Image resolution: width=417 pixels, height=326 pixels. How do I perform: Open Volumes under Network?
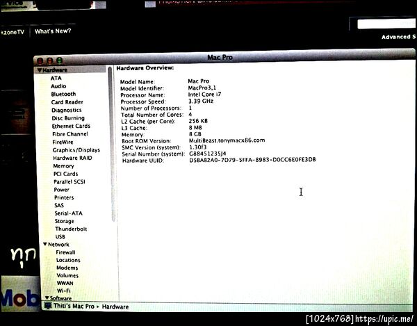click(x=67, y=275)
